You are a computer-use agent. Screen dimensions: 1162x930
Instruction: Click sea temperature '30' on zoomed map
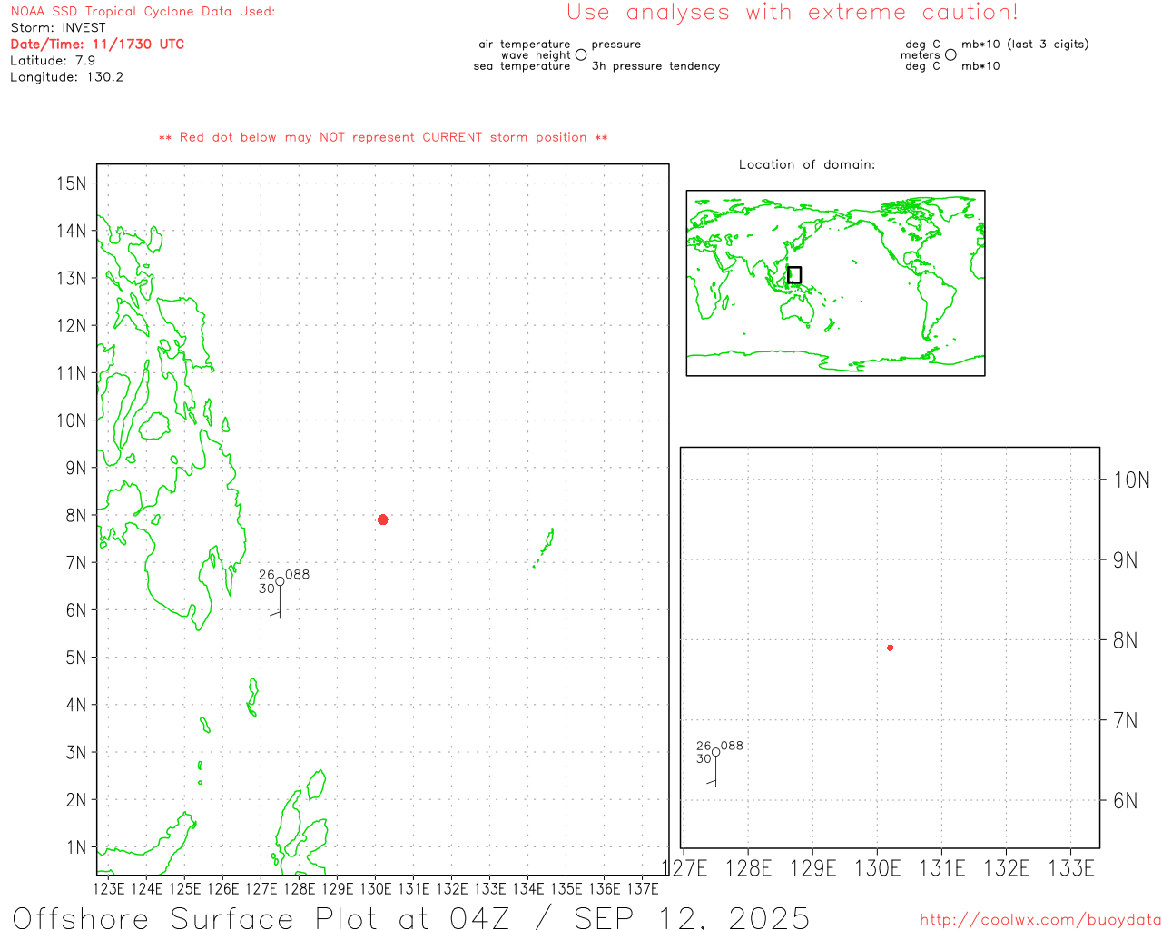pos(704,758)
